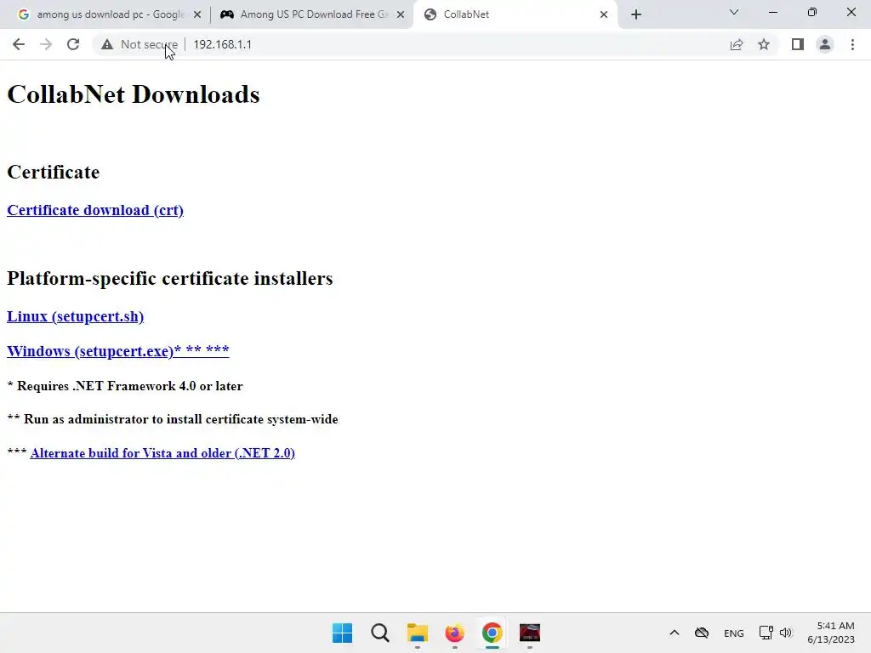Select the CollabNet tab
Viewport: 871px width, 653px height.
[514, 14]
